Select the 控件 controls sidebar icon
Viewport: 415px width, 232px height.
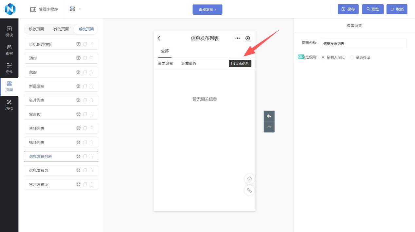click(x=9, y=68)
